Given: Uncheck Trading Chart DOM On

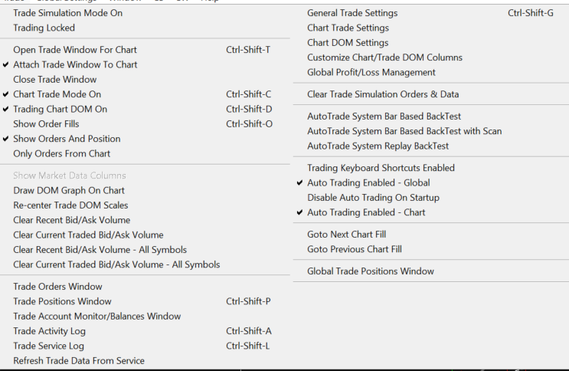Looking at the screenshot, I should pyautogui.click(x=60, y=109).
